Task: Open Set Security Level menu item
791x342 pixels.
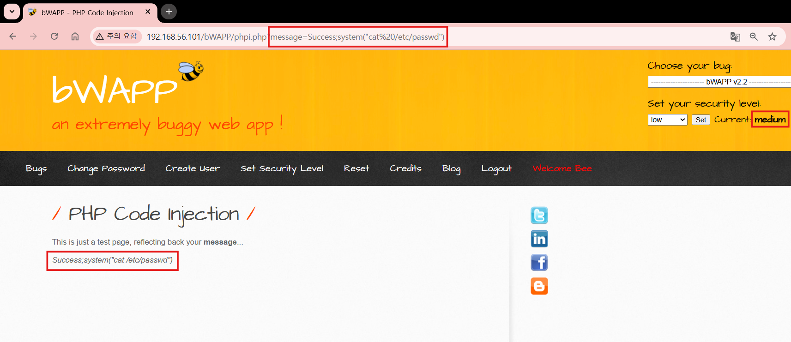Action: click(x=282, y=168)
